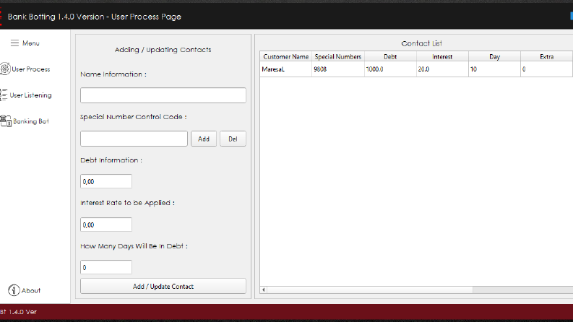This screenshot has height=322, width=573.
Task: Click Add / Update Contact button
Action: pos(163,286)
